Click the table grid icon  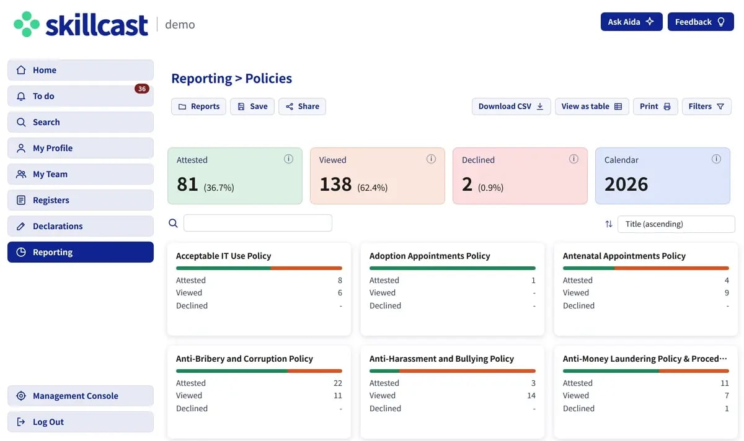click(618, 107)
